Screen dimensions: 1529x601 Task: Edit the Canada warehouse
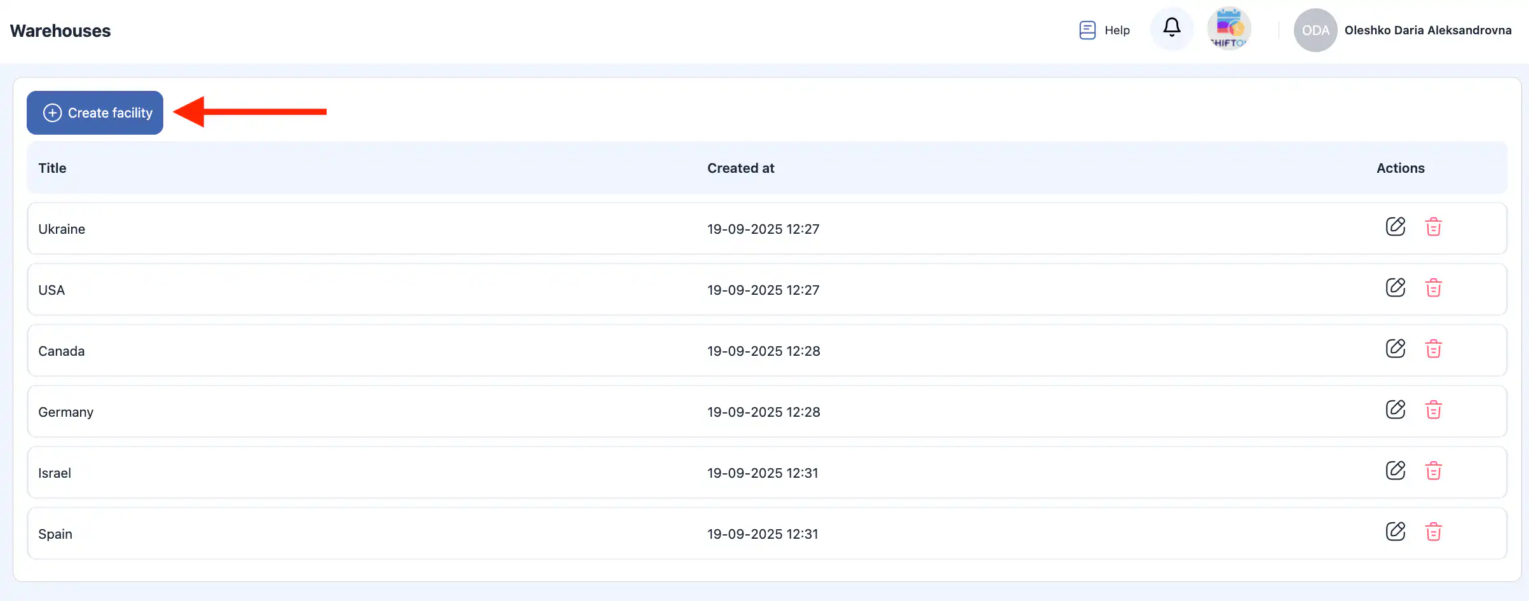[1395, 349]
